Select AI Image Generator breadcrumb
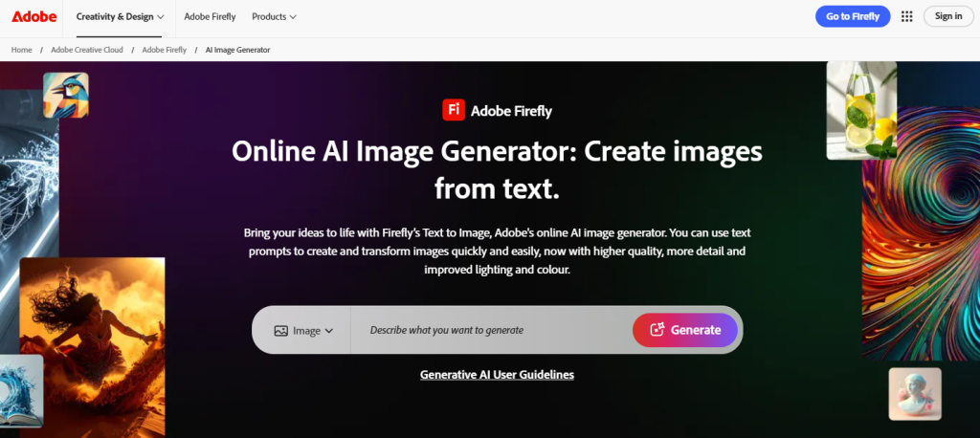This screenshot has width=980, height=438. click(237, 50)
